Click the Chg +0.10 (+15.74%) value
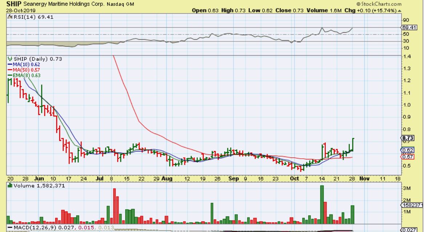 pyautogui.click(x=371, y=11)
